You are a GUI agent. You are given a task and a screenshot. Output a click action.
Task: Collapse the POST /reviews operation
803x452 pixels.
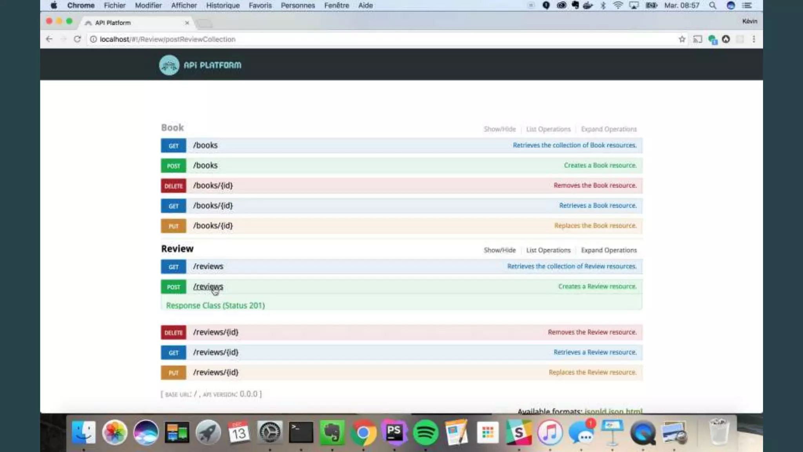click(208, 287)
